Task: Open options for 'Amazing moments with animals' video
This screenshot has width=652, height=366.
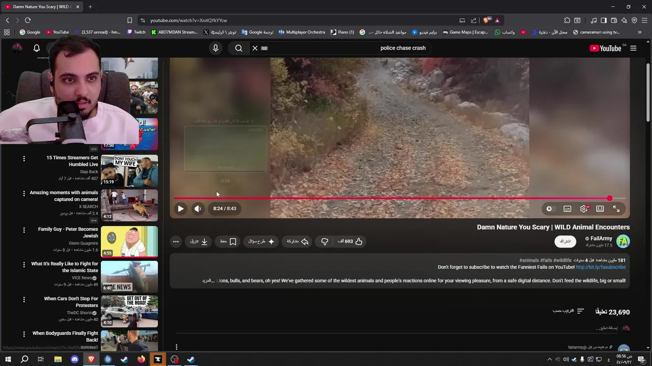Action: (24, 193)
